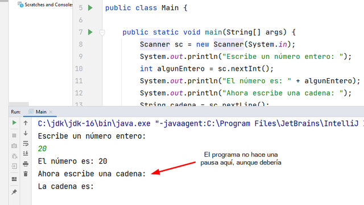Dump threads with the camera icon
The image size is (364, 205).
click(x=14, y=146)
